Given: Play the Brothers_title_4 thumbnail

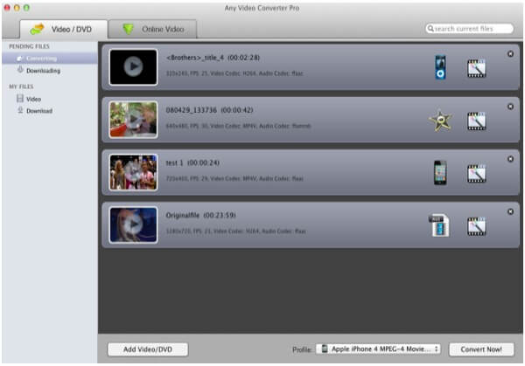Looking at the screenshot, I should pyautogui.click(x=133, y=67).
